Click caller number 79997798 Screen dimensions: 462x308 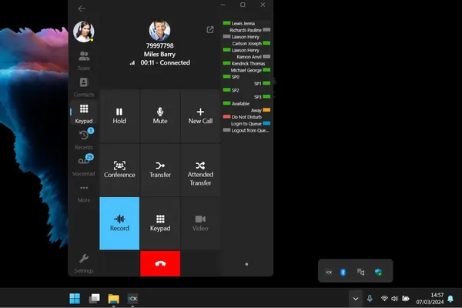click(159, 45)
